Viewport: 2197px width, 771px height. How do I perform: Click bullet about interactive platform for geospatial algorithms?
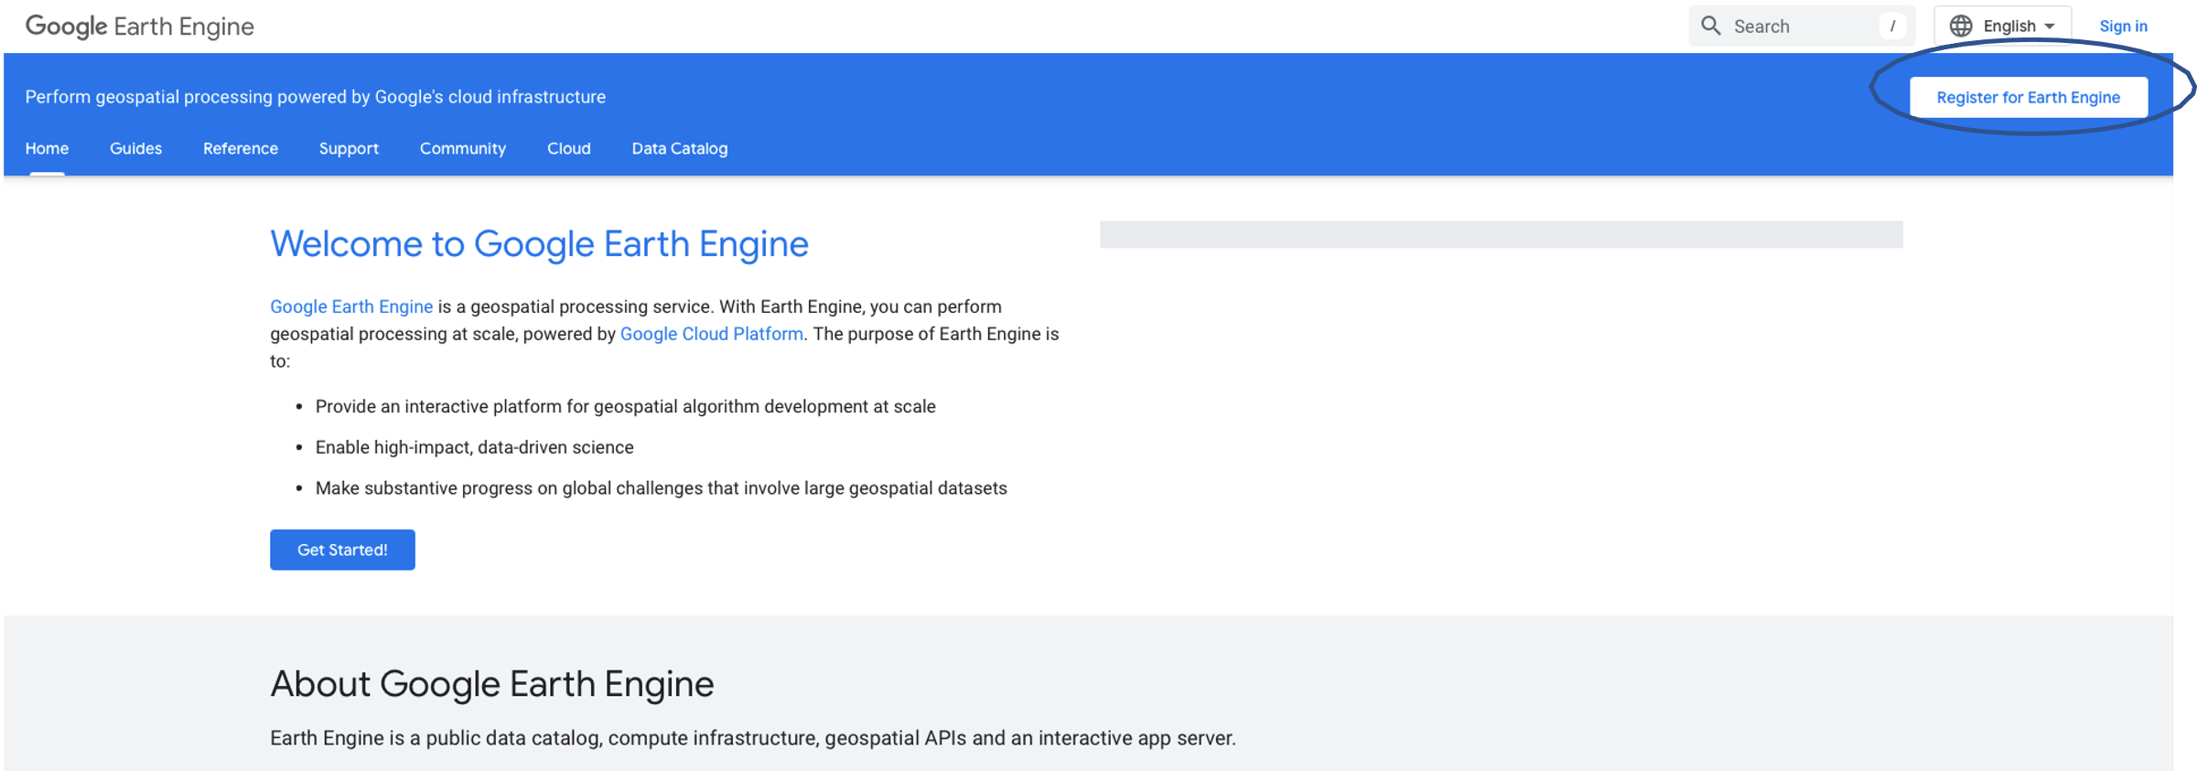(625, 406)
